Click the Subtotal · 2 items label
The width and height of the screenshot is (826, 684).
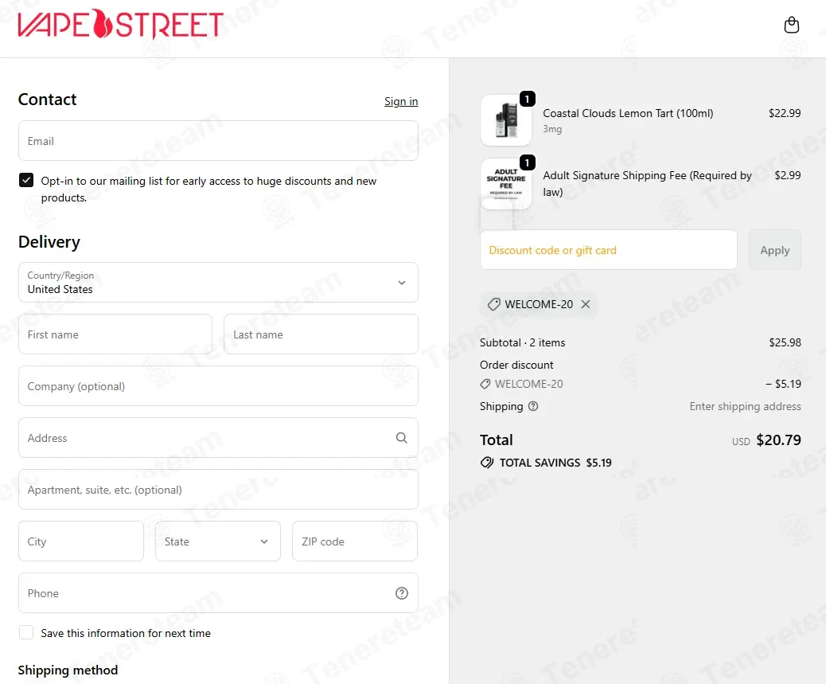[x=522, y=342]
